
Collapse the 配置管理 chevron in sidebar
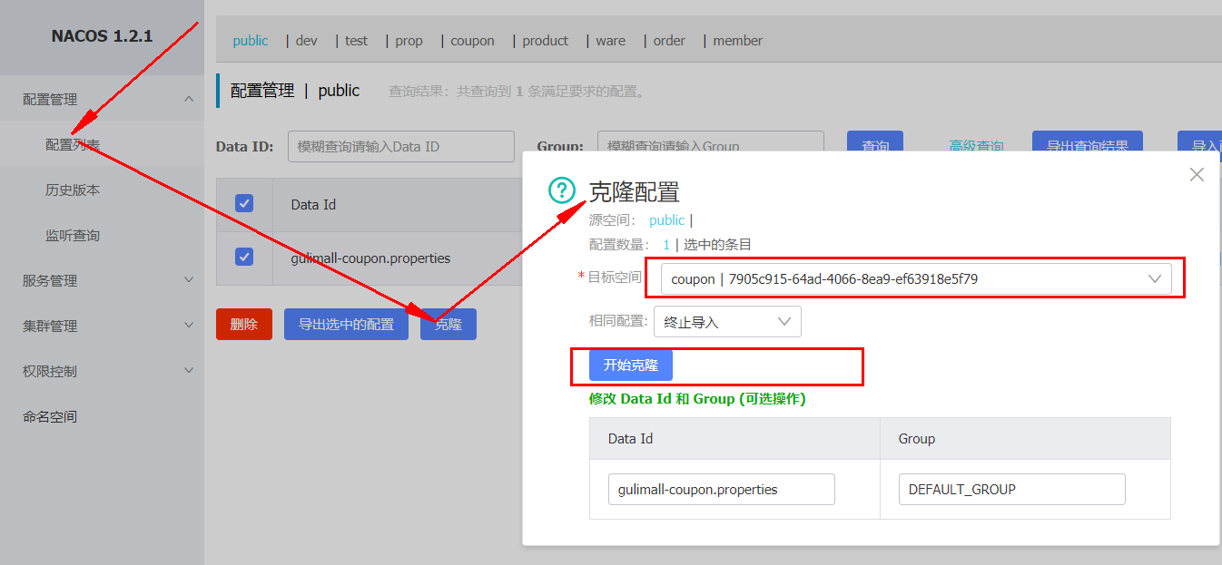(189, 99)
